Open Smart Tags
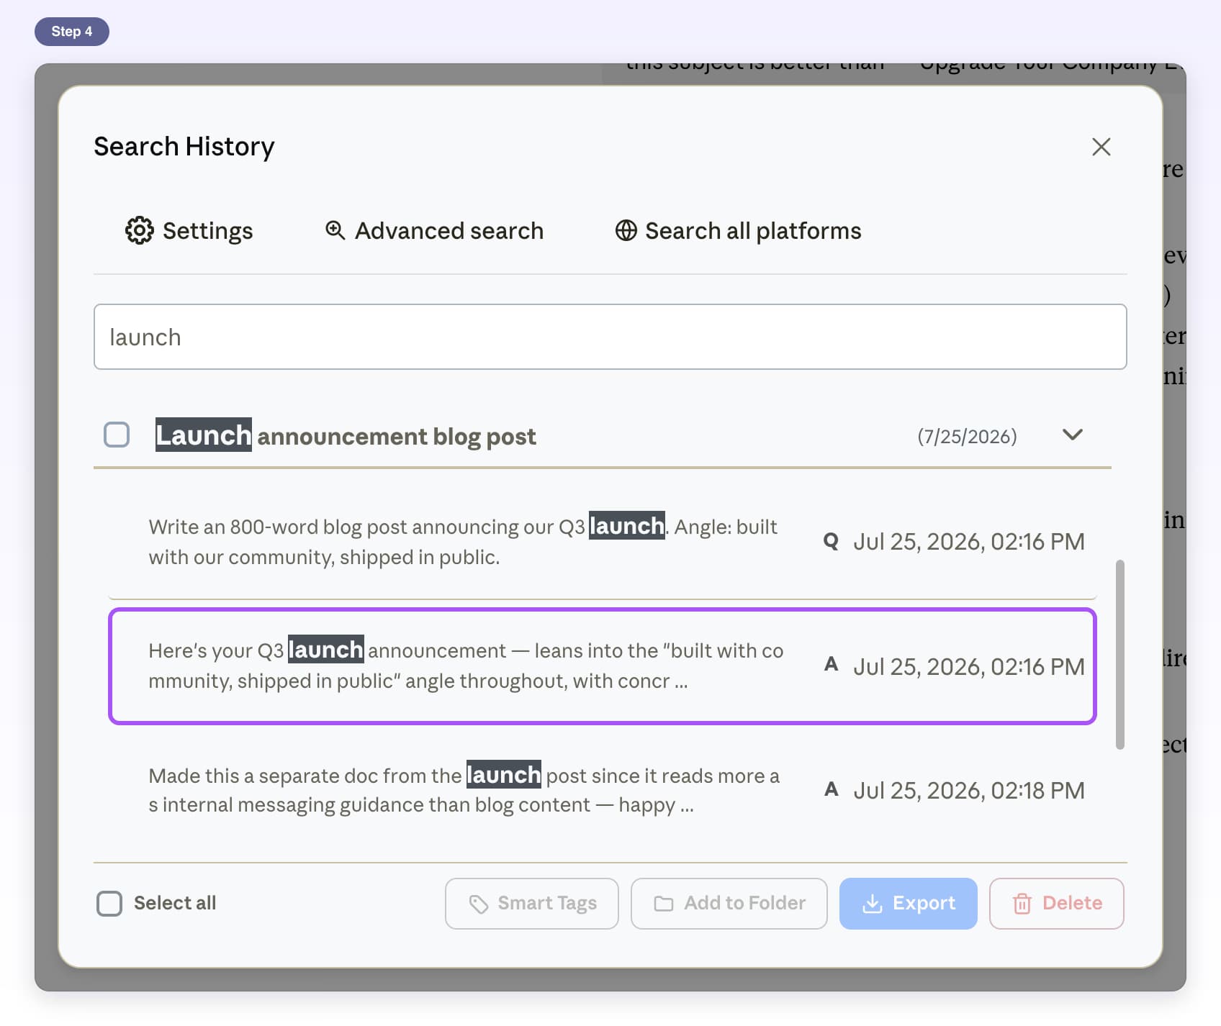The image size is (1221, 1026). pyautogui.click(x=532, y=904)
